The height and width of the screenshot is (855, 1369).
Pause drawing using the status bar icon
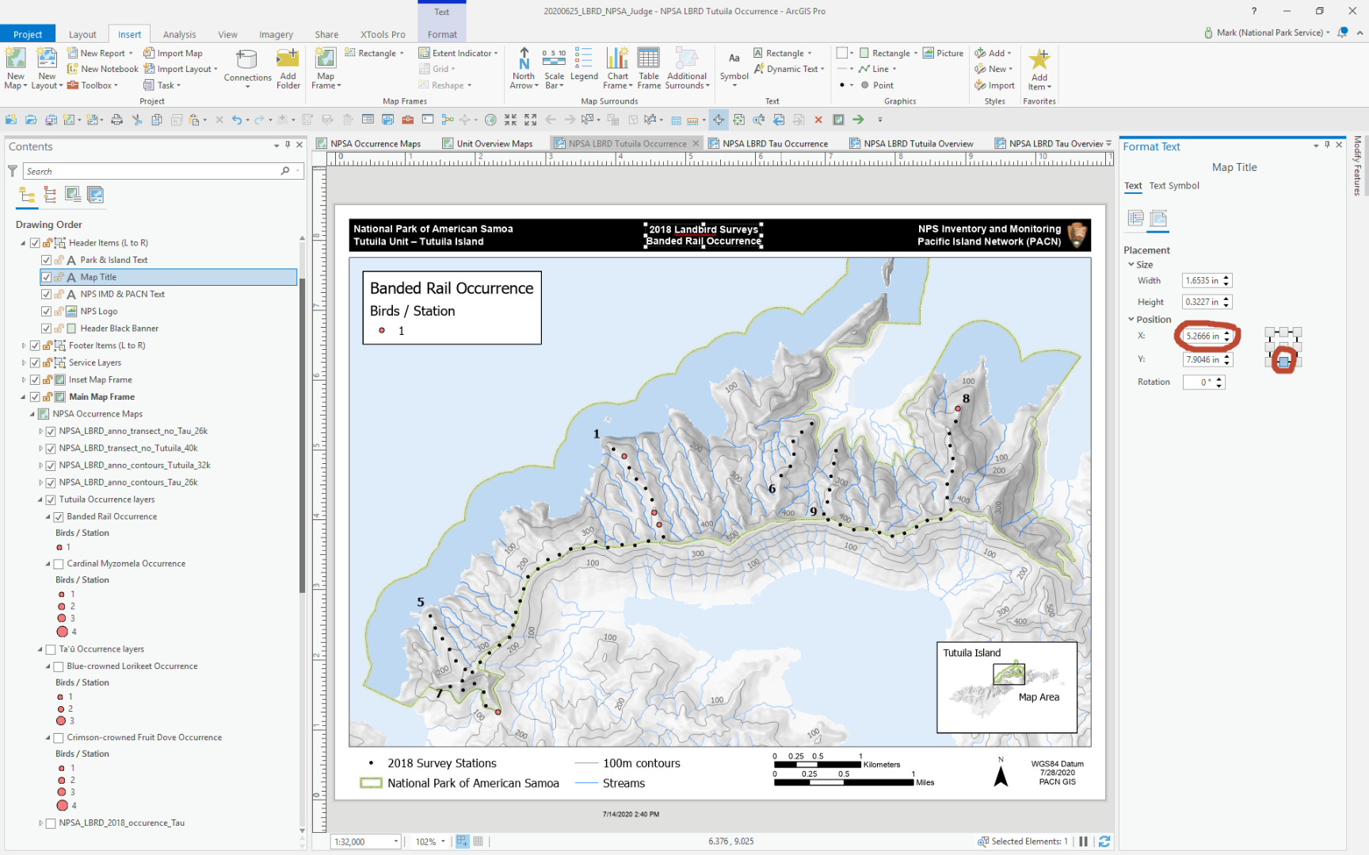[1083, 842]
